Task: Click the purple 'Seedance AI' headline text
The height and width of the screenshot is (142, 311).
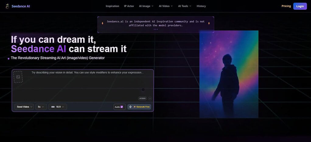Action: click(x=38, y=49)
